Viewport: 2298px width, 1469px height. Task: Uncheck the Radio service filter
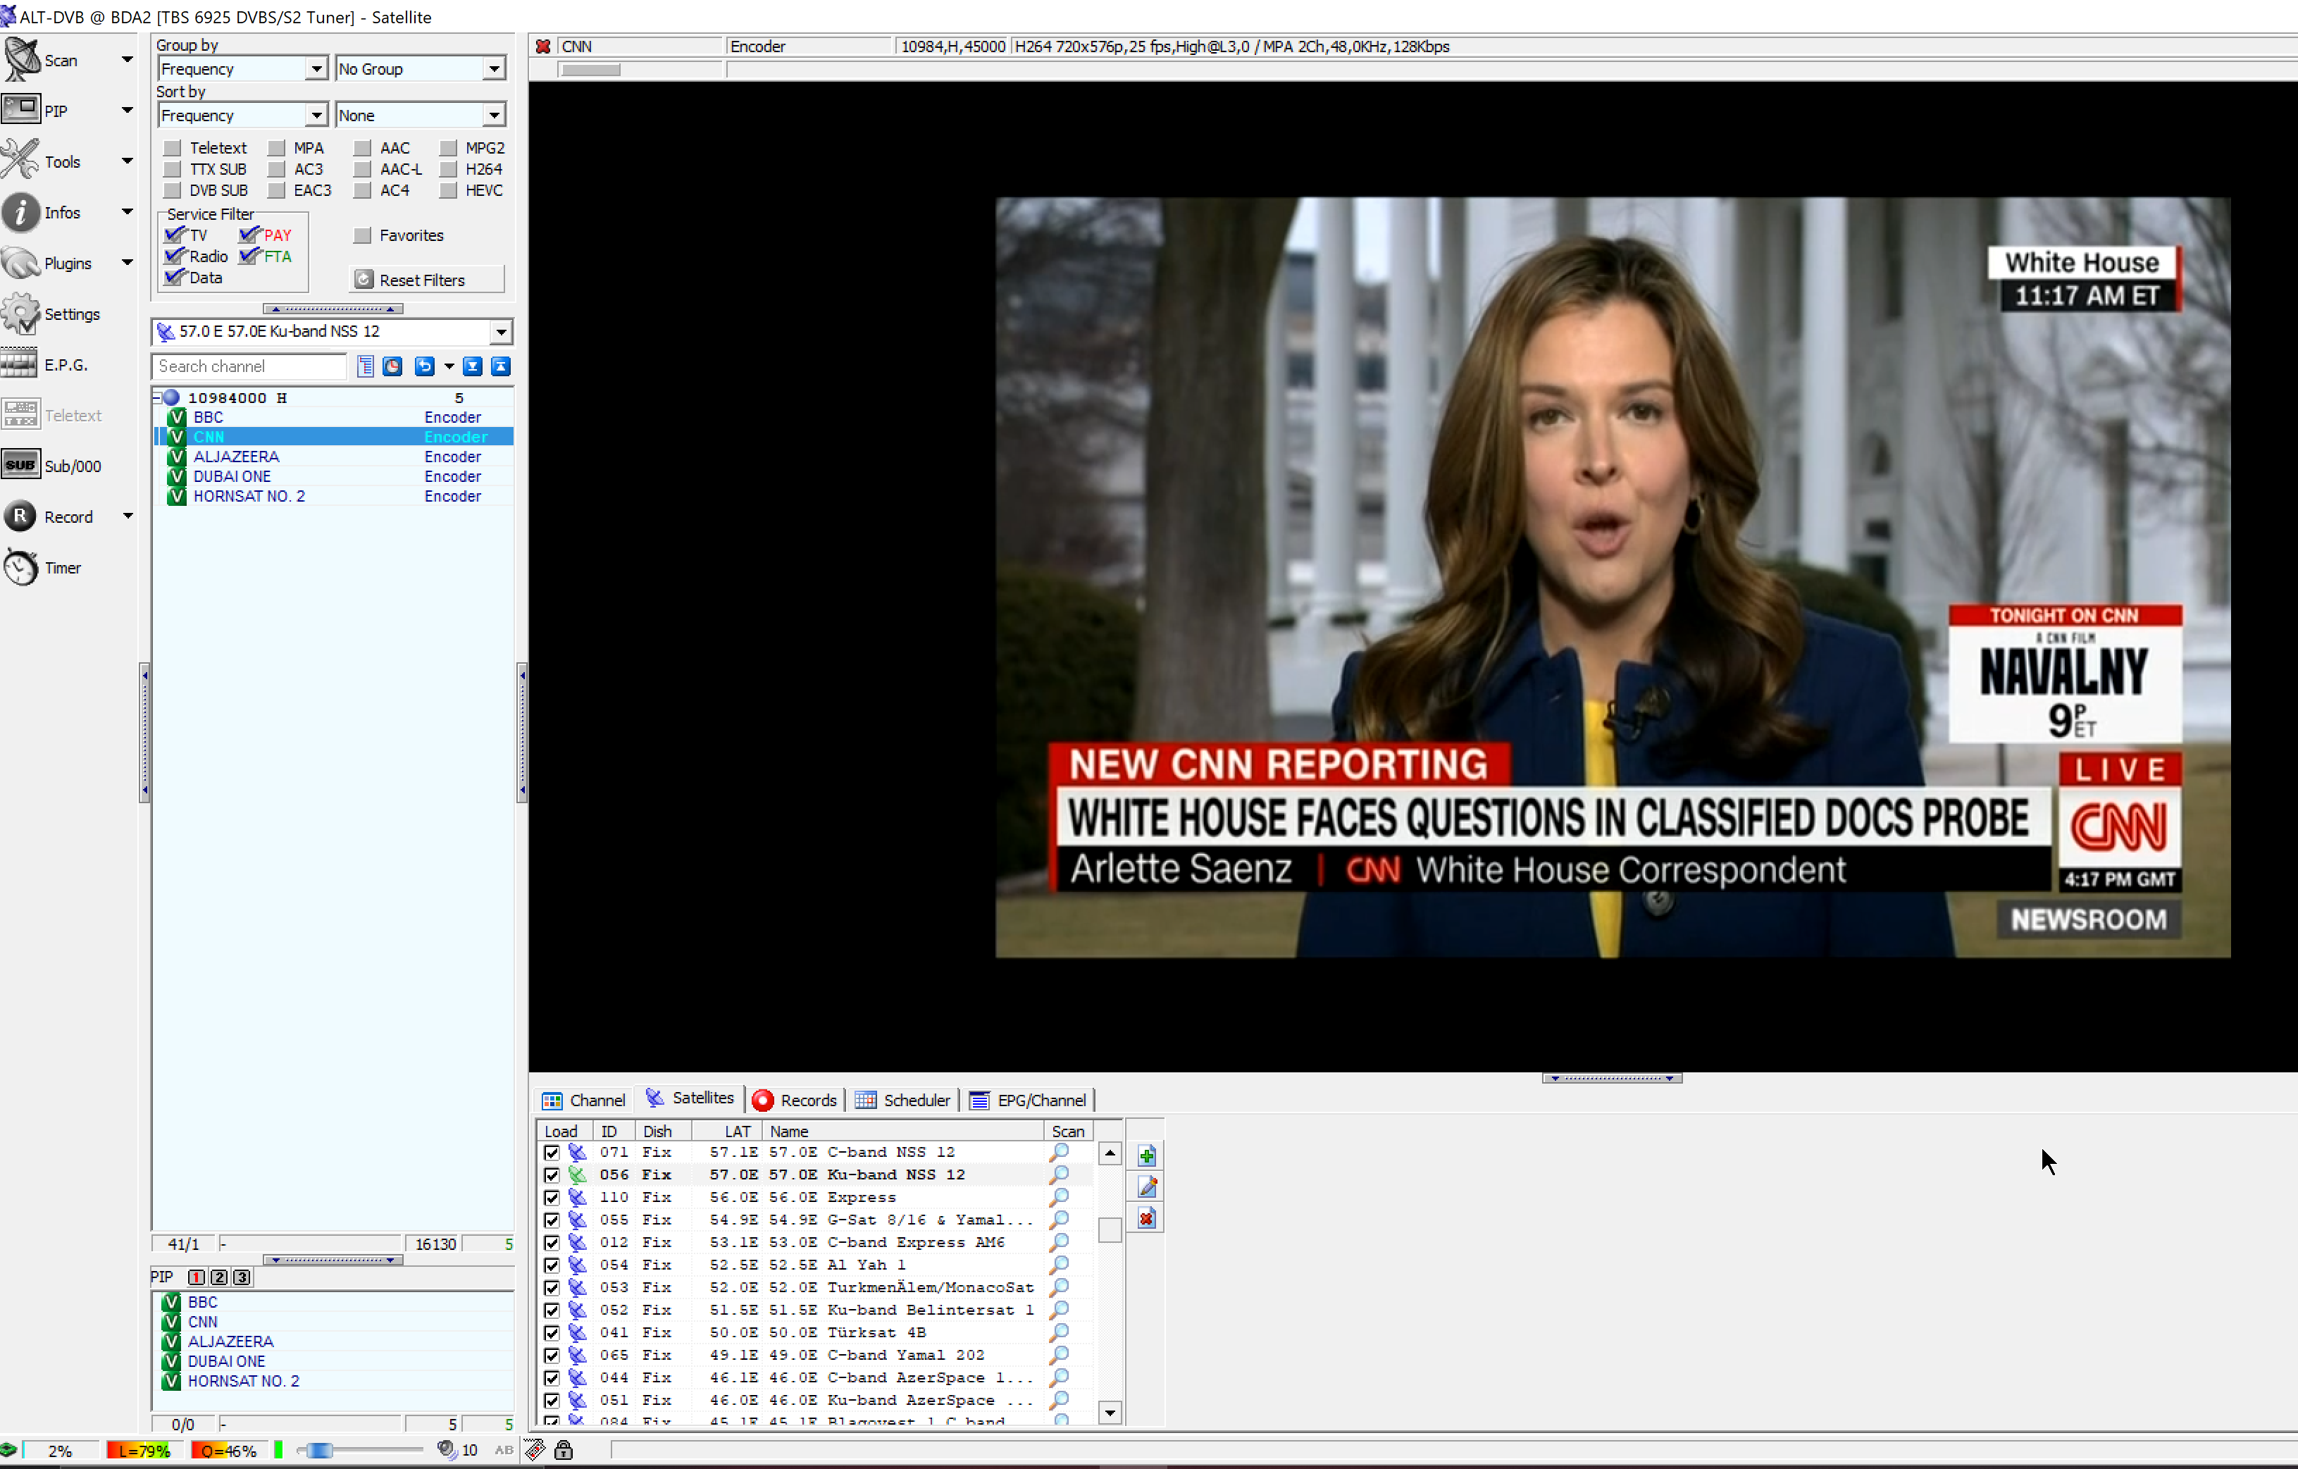point(175,256)
